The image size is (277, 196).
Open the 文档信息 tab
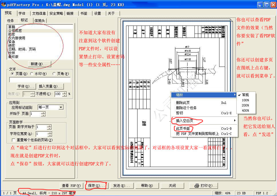click(39, 13)
